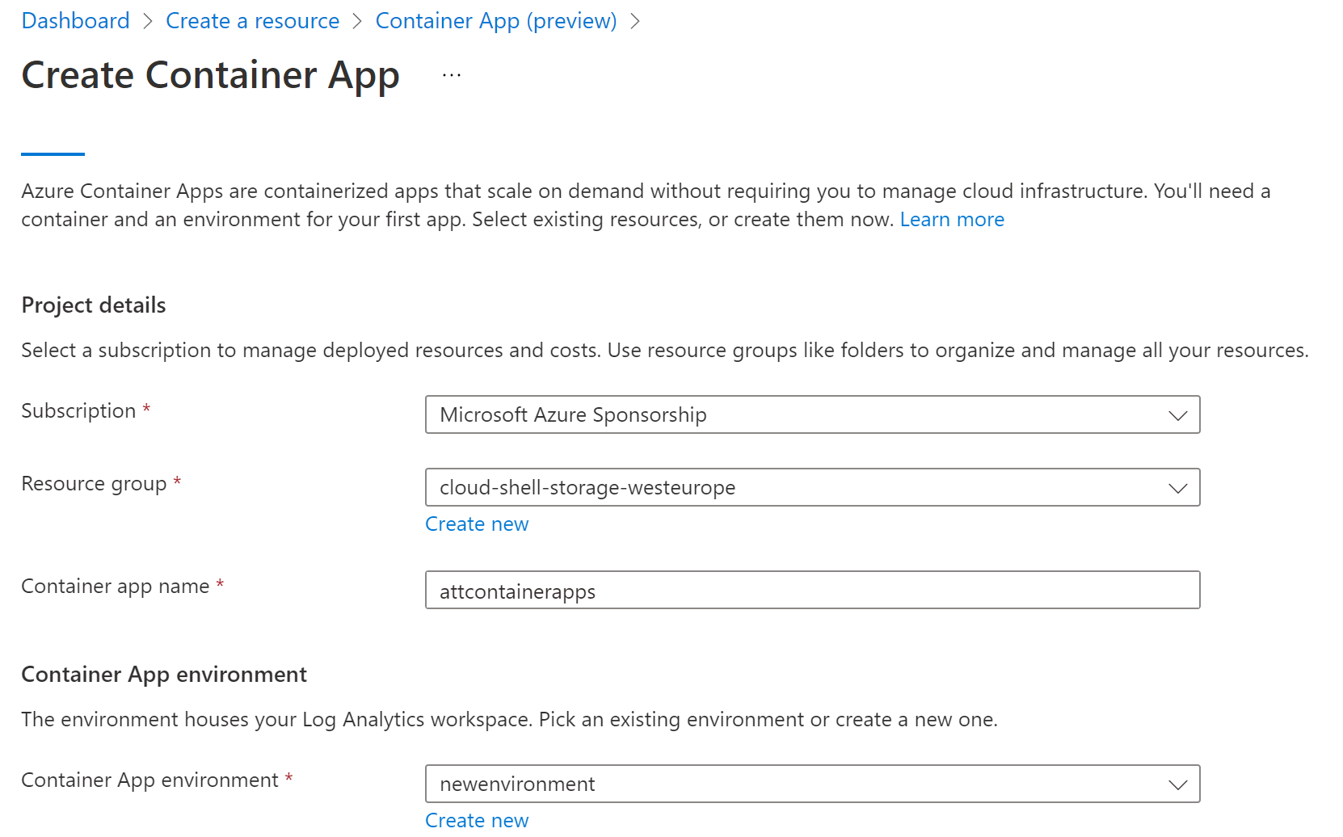
Task: Open Container App (preview) breadcrumb
Action: (496, 21)
